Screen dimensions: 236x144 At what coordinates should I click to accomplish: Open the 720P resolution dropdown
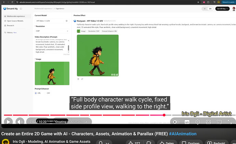(52, 31)
